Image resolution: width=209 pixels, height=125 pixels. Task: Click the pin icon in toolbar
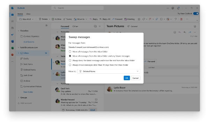pyautogui.click(x=157, y=19)
